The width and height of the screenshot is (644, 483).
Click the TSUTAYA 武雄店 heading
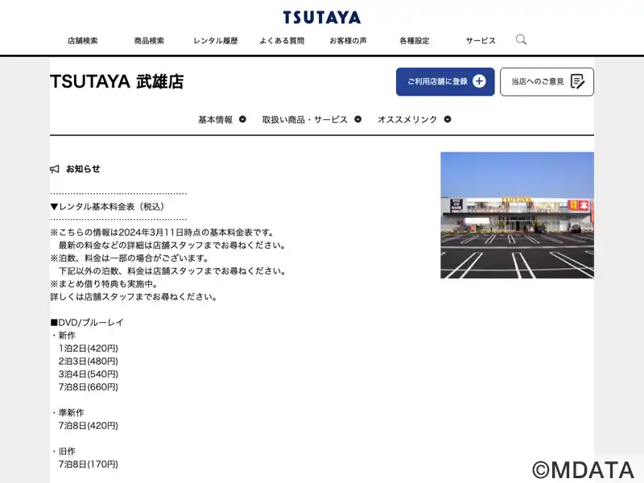point(117,81)
